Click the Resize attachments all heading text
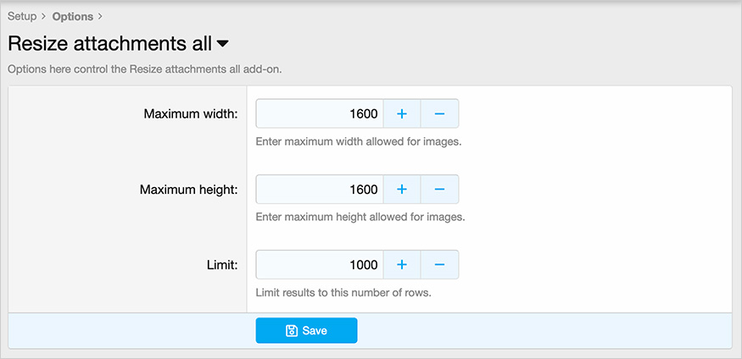 point(109,44)
